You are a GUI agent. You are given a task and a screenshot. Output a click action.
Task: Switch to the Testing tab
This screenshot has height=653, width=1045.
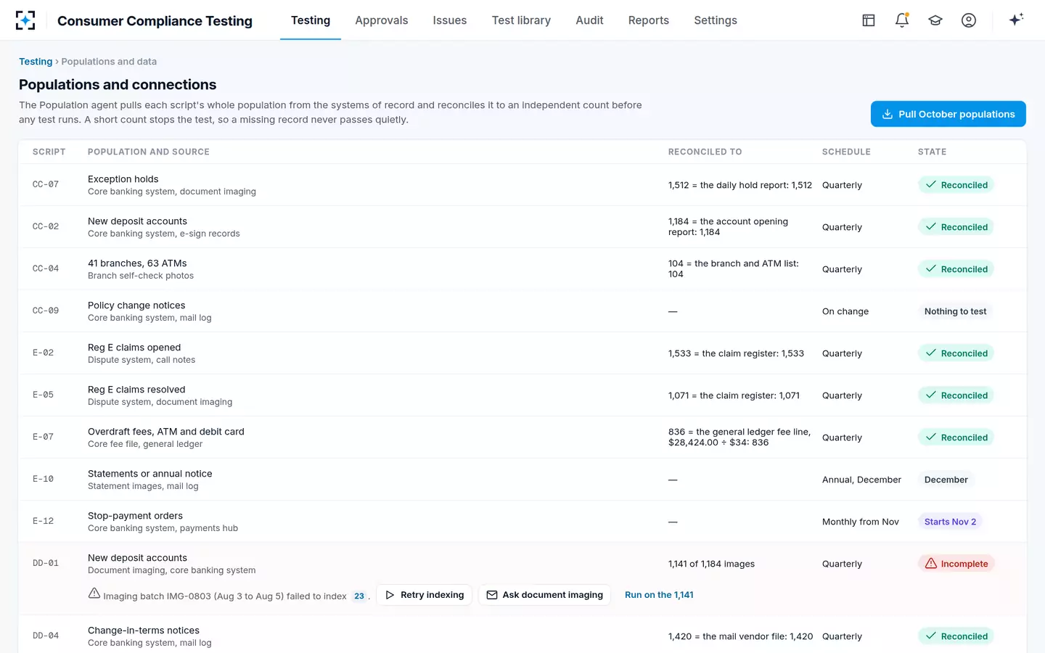[x=311, y=20]
